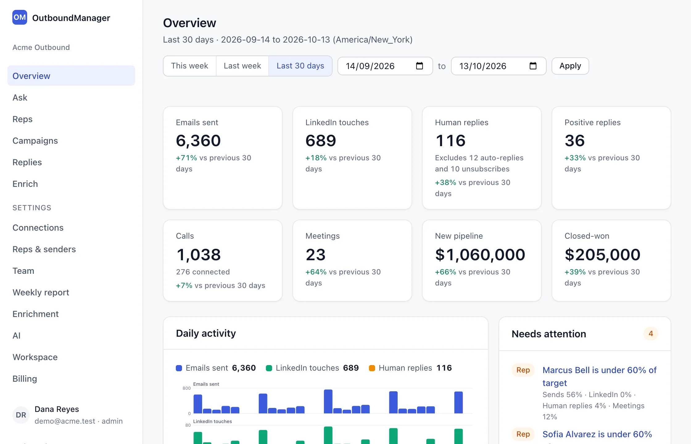Toggle LinkedIn touches green legend swatch
The width and height of the screenshot is (691, 444).
click(269, 368)
